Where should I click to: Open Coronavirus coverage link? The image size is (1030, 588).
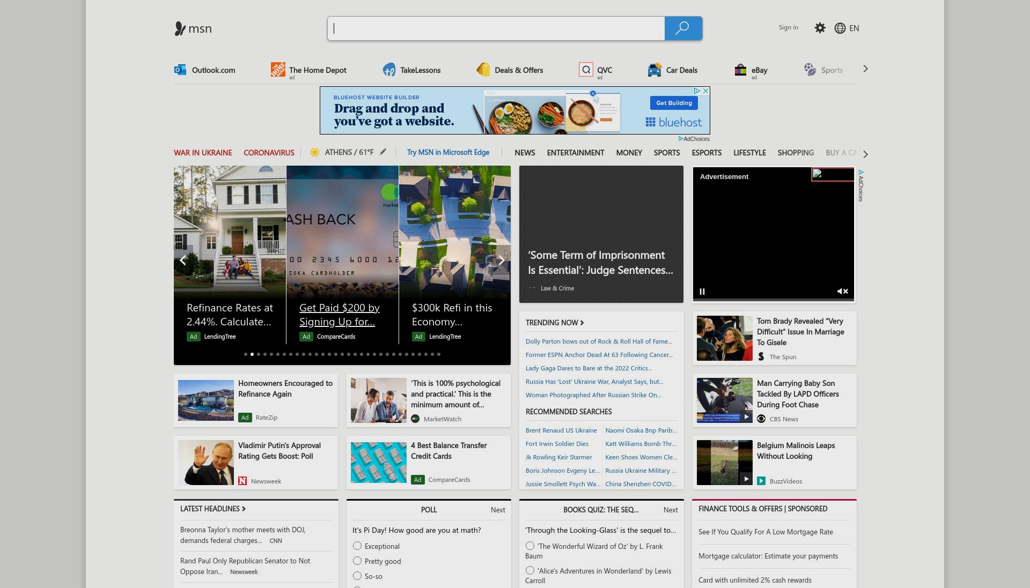pyautogui.click(x=269, y=153)
